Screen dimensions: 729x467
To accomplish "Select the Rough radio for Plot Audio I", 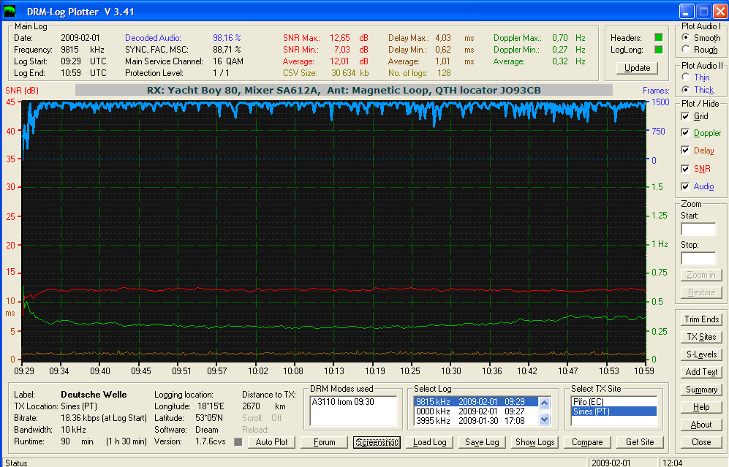I will (x=686, y=49).
